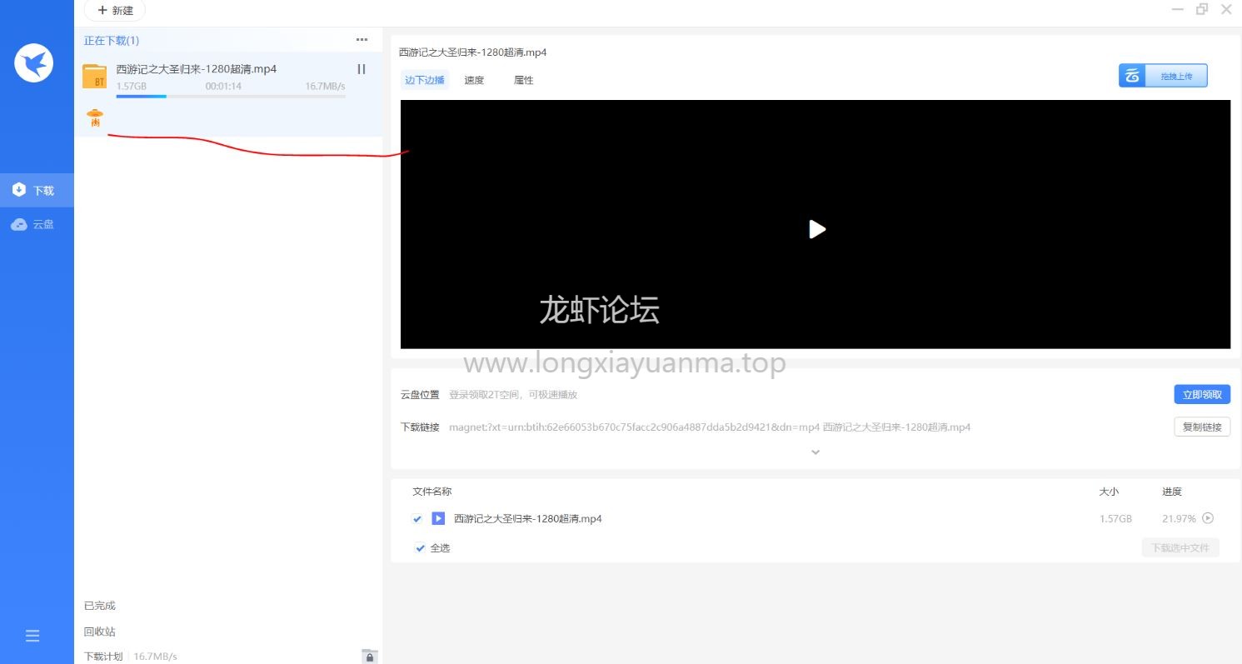
Task: Click the magnet download link text
Action: [710, 427]
